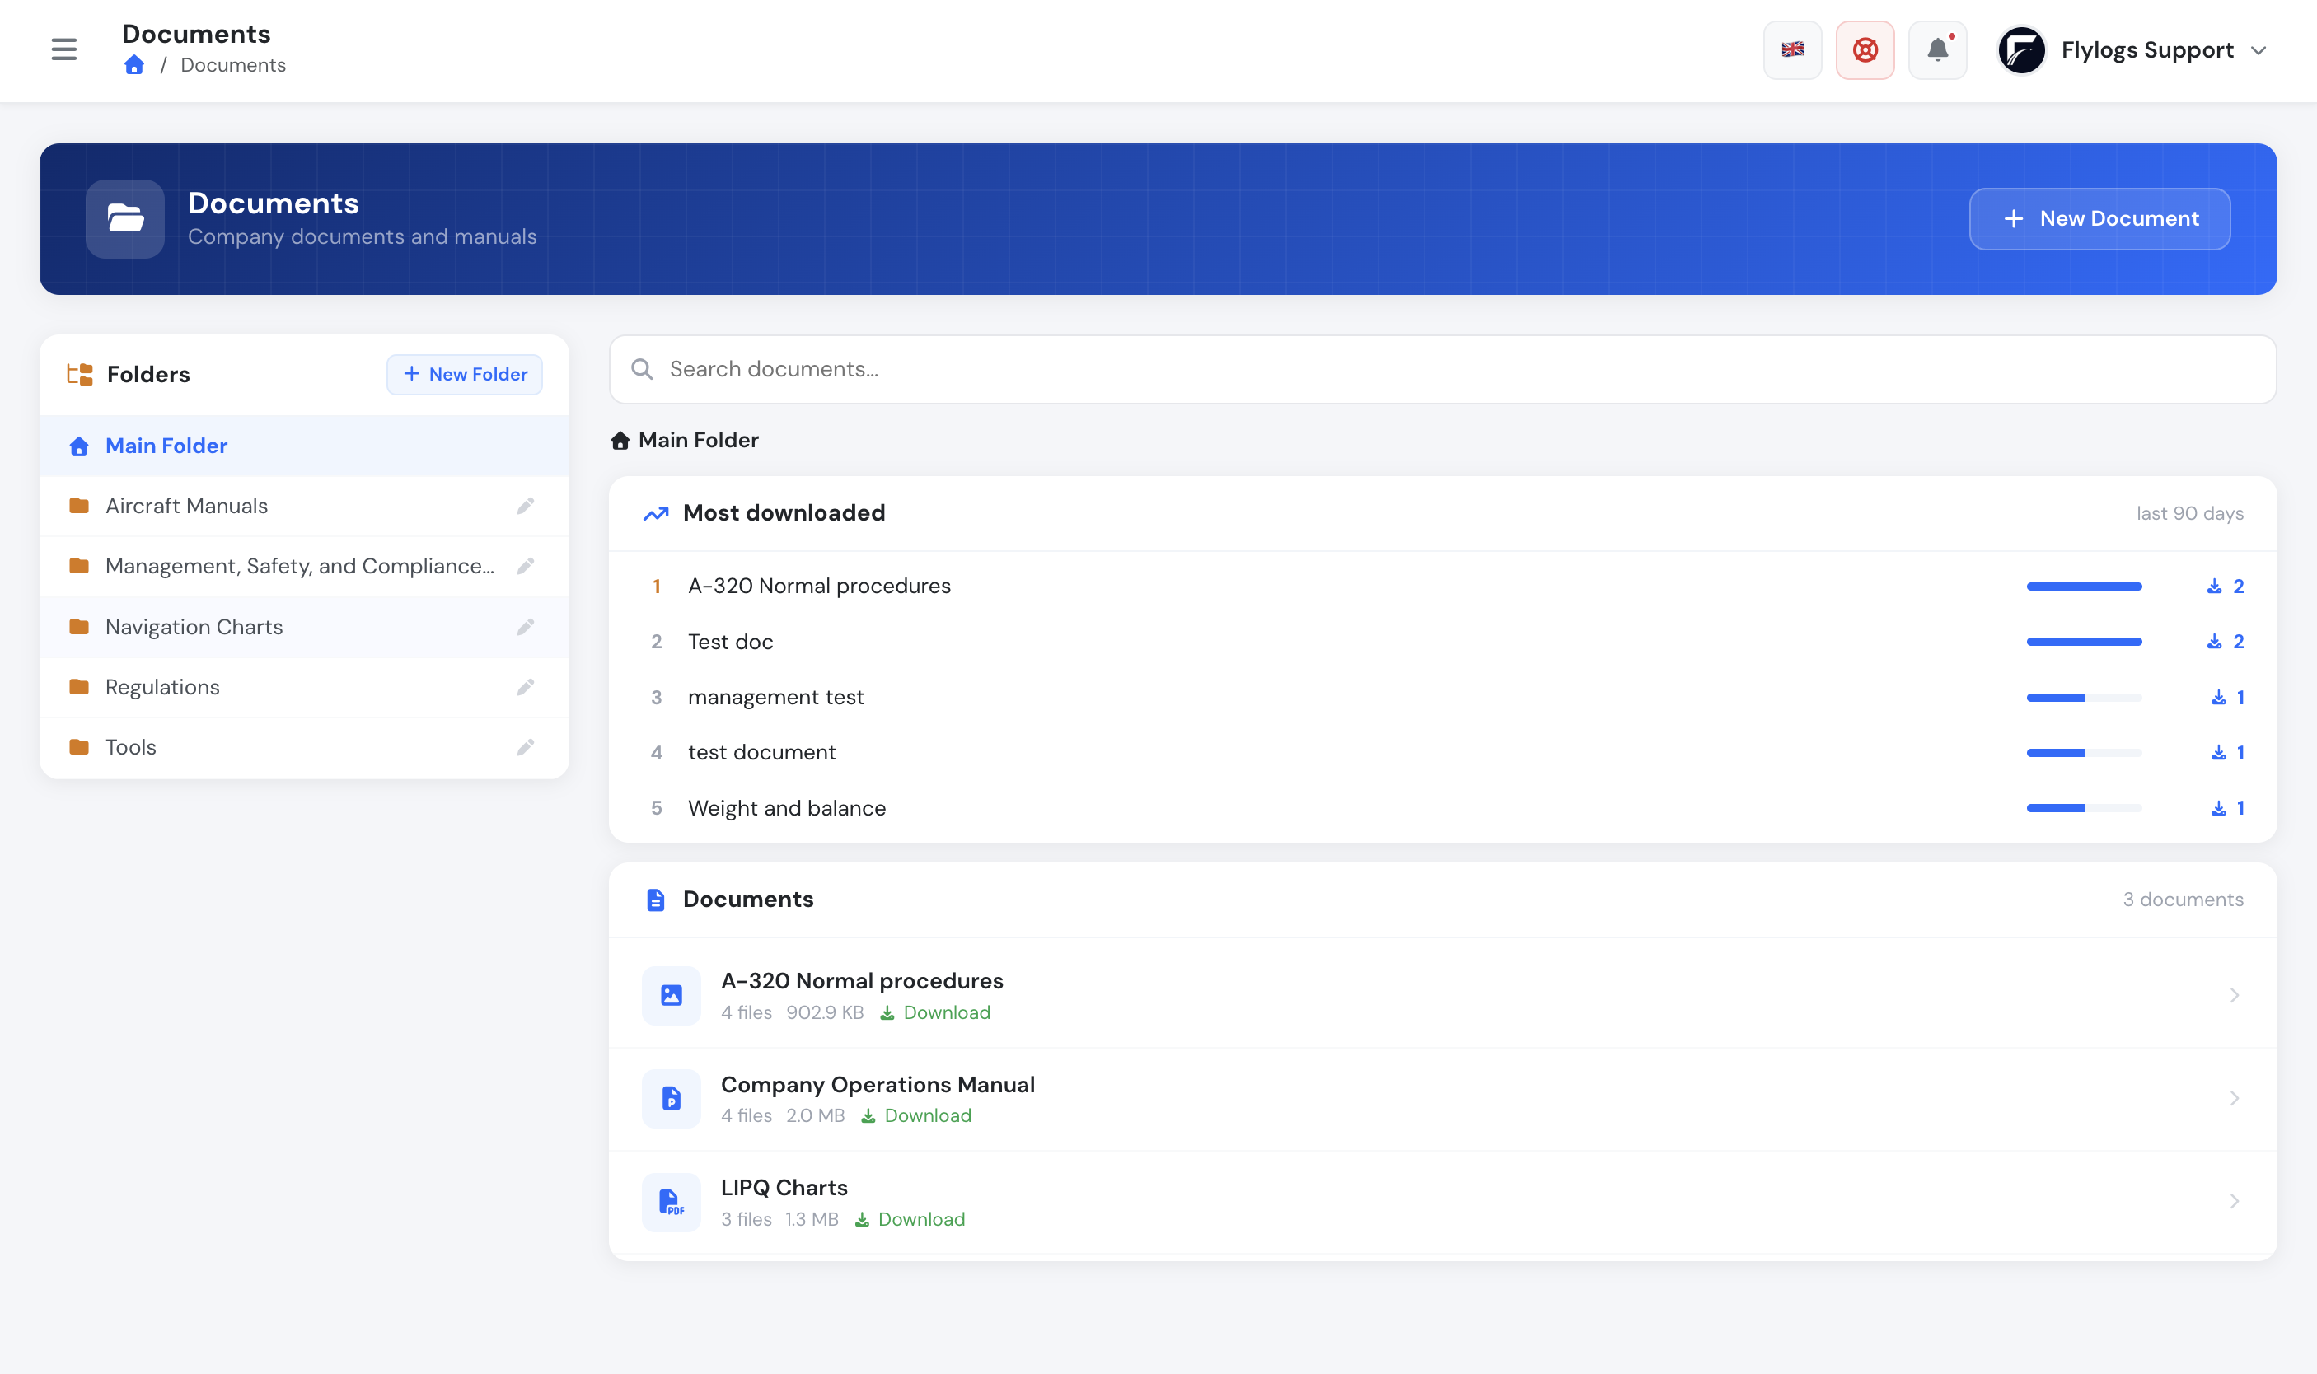2317x1374 pixels.
Task: Click download count icon for Test doc
Action: click(2214, 642)
